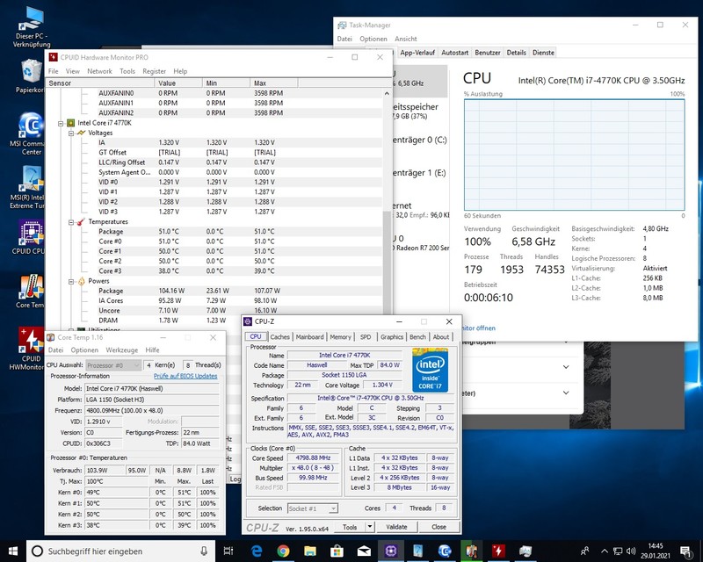
Task: Open Microsoft Edge from the taskbar
Action: tap(256, 551)
